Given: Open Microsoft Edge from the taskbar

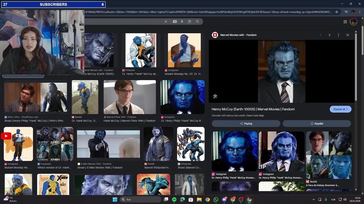Looking at the screenshot, I should click(183, 199).
